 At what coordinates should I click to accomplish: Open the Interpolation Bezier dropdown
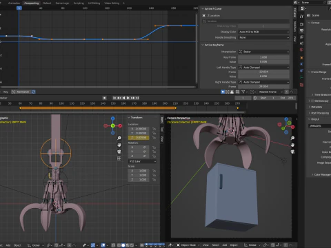[263, 52]
